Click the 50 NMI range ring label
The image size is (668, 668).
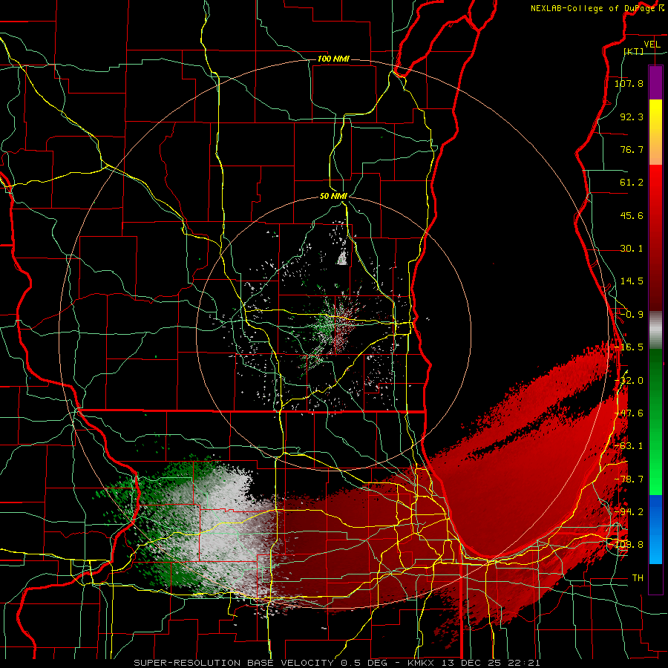click(x=333, y=196)
